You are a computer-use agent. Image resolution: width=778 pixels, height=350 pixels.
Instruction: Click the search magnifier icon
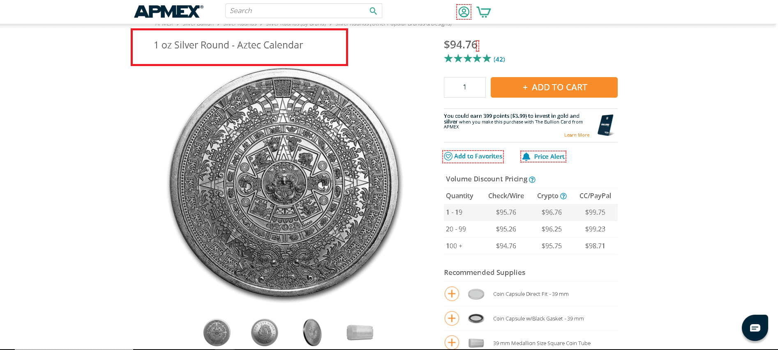373,11
